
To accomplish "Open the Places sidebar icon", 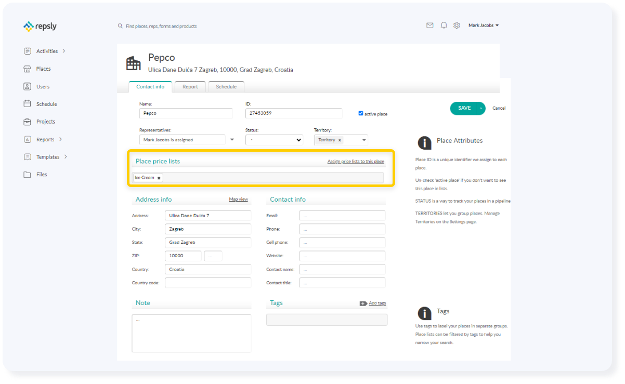I will pyautogui.click(x=28, y=69).
